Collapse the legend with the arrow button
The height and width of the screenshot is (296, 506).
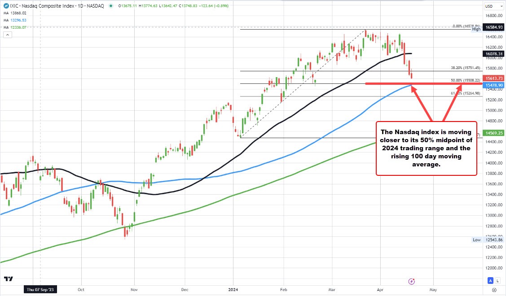click(x=7, y=34)
